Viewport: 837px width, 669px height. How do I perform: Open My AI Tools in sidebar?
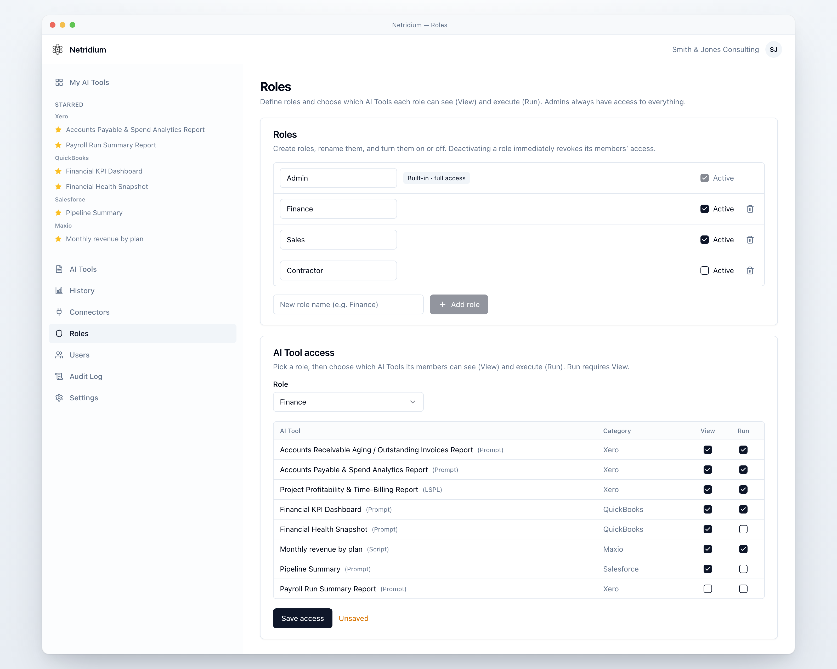click(x=142, y=82)
